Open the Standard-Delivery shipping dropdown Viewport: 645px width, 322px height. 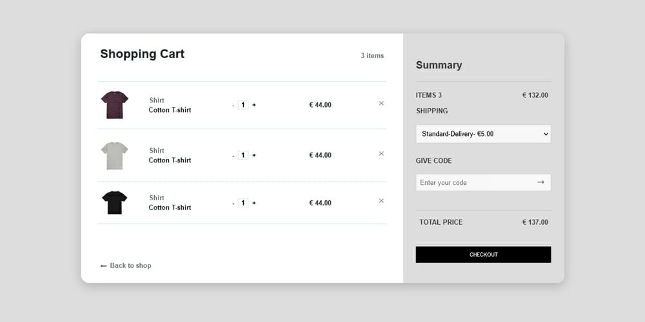point(483,134)
